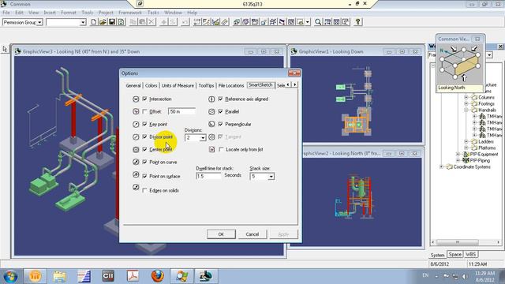
Task: Click the Clear Clipping starburst toolbar icon
Action: tap(273, 22)
